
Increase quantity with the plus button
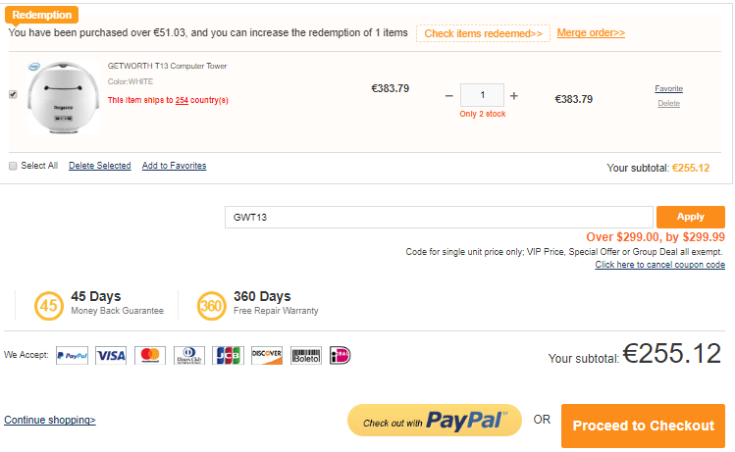pyautogui.click(x=513, y=96)
